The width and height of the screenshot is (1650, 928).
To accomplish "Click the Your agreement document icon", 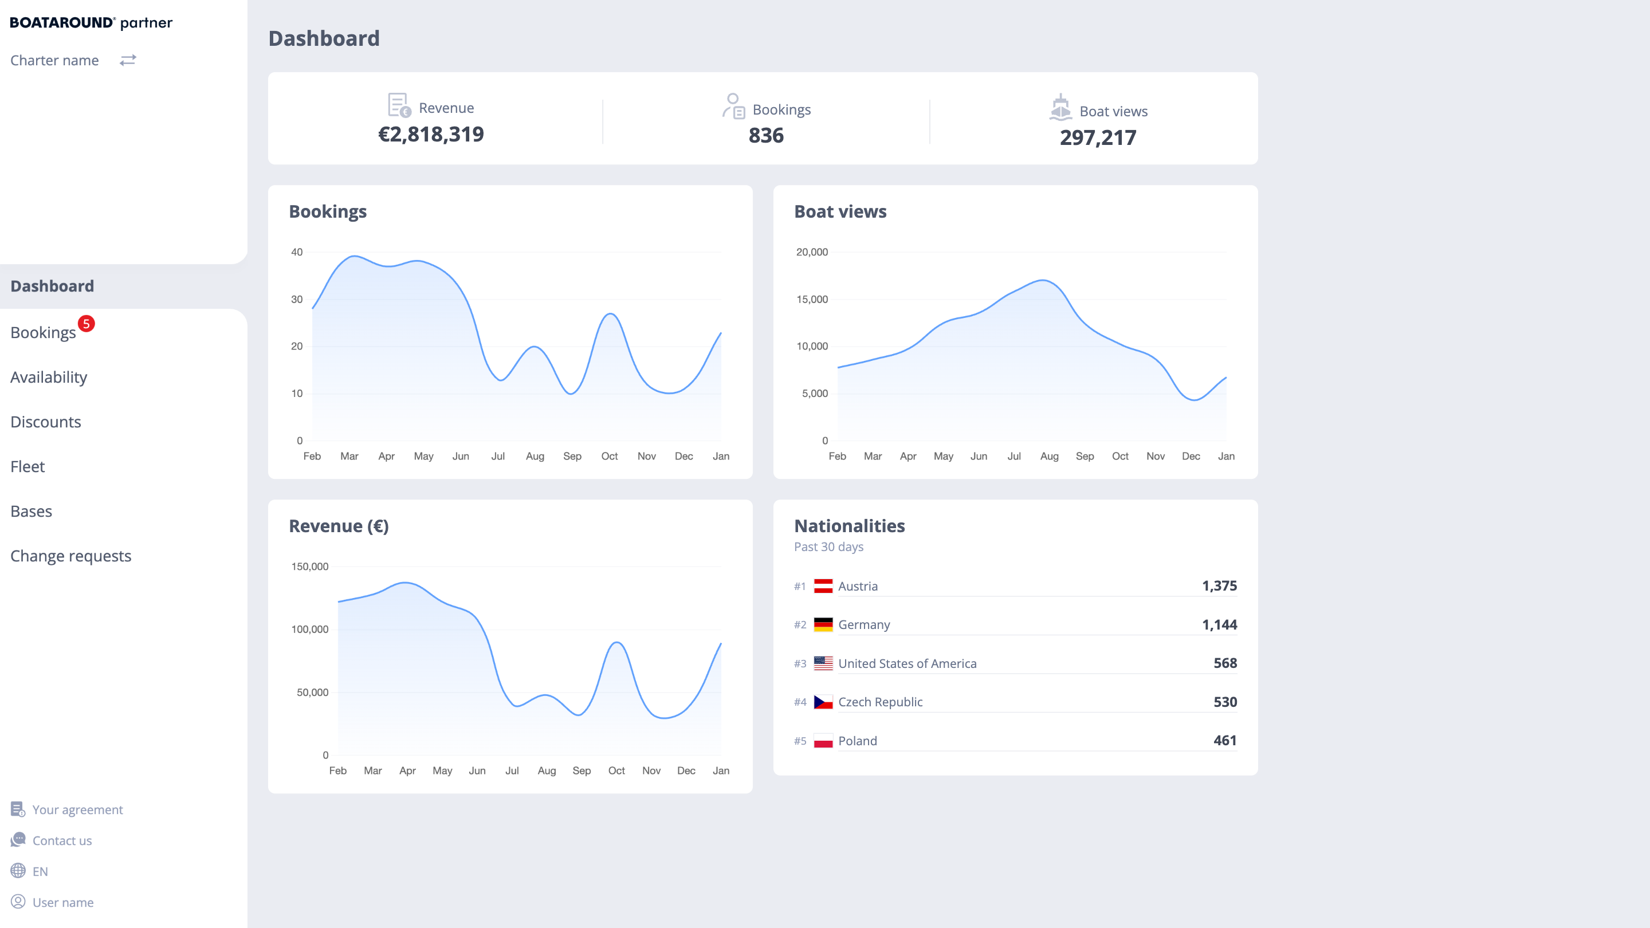I will pyautogui.click(x=18, y=809).
